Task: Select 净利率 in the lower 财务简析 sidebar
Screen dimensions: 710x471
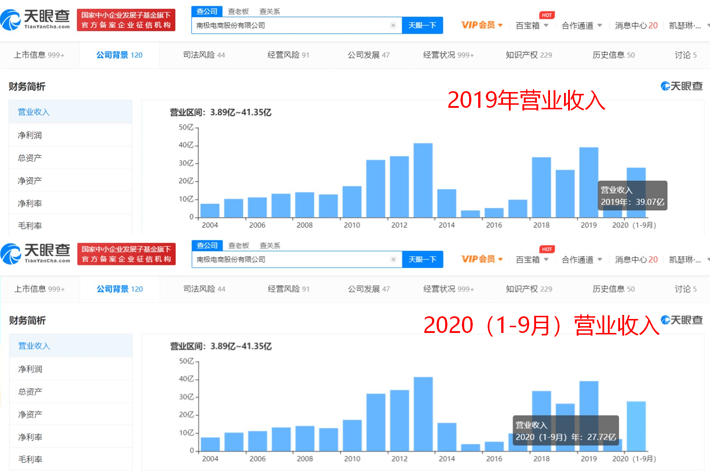Action: (x=71, y=437)
